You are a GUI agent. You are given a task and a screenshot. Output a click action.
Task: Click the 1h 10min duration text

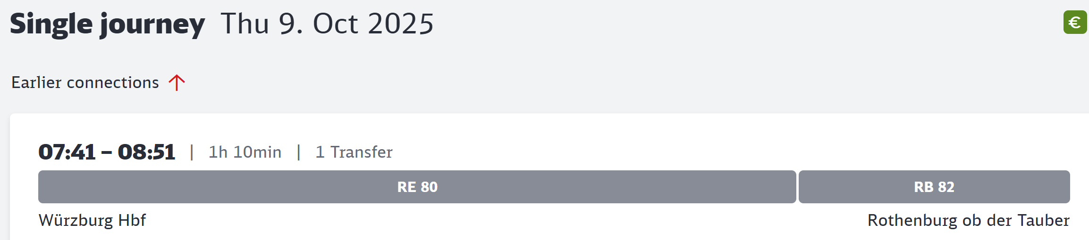tap(245, 152)
